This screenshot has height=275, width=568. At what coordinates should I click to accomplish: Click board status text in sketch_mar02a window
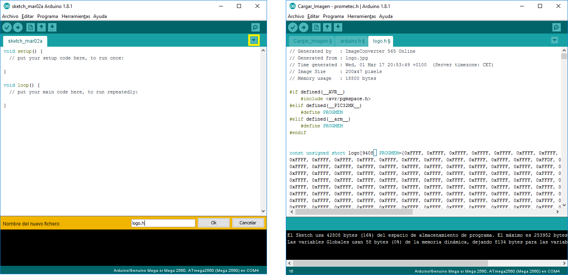(x=186, y=271)
